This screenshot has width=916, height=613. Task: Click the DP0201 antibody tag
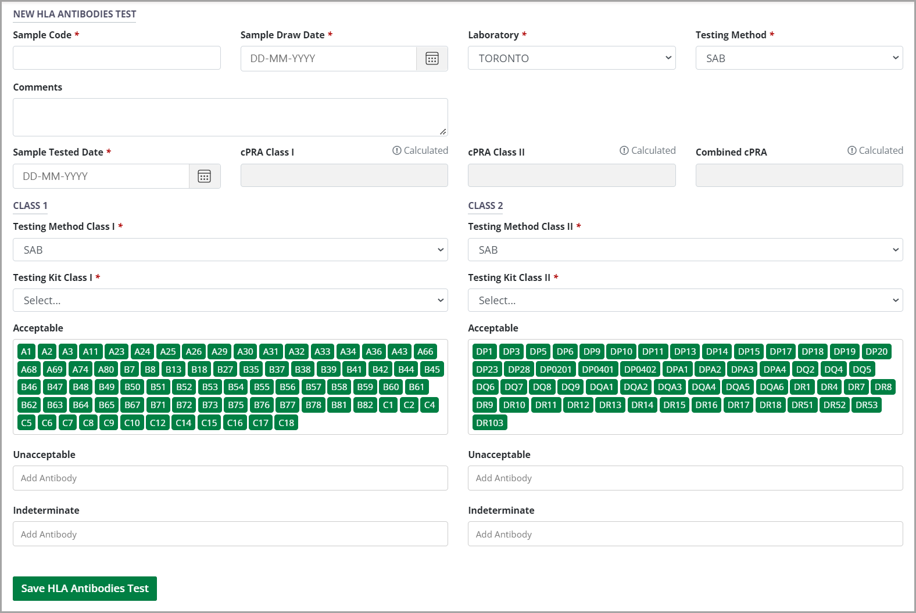[x=556, y=370]
